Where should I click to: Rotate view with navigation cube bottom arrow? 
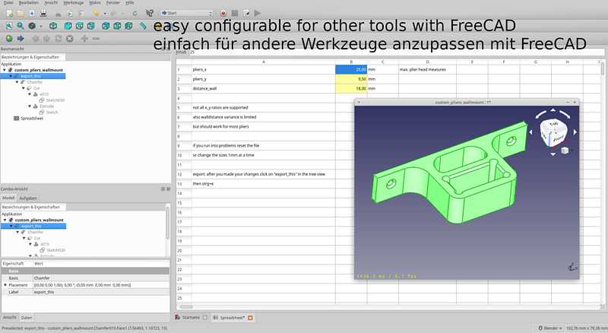coord(553,154)
